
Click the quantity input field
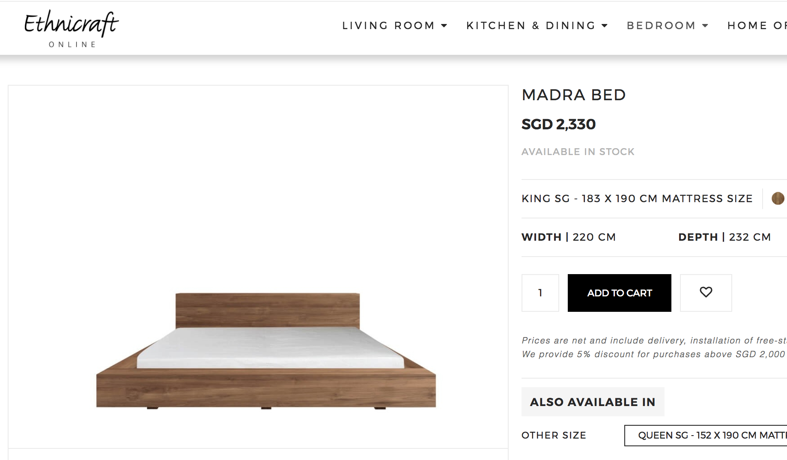[540, 293]
